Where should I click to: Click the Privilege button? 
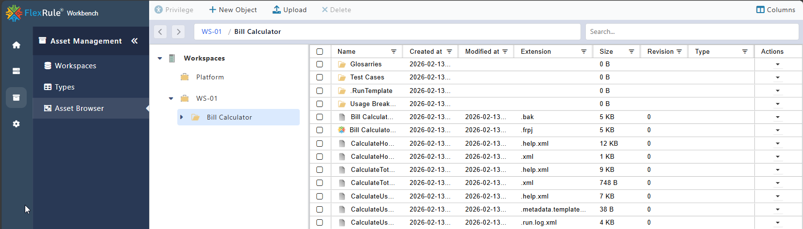point(174,10)
